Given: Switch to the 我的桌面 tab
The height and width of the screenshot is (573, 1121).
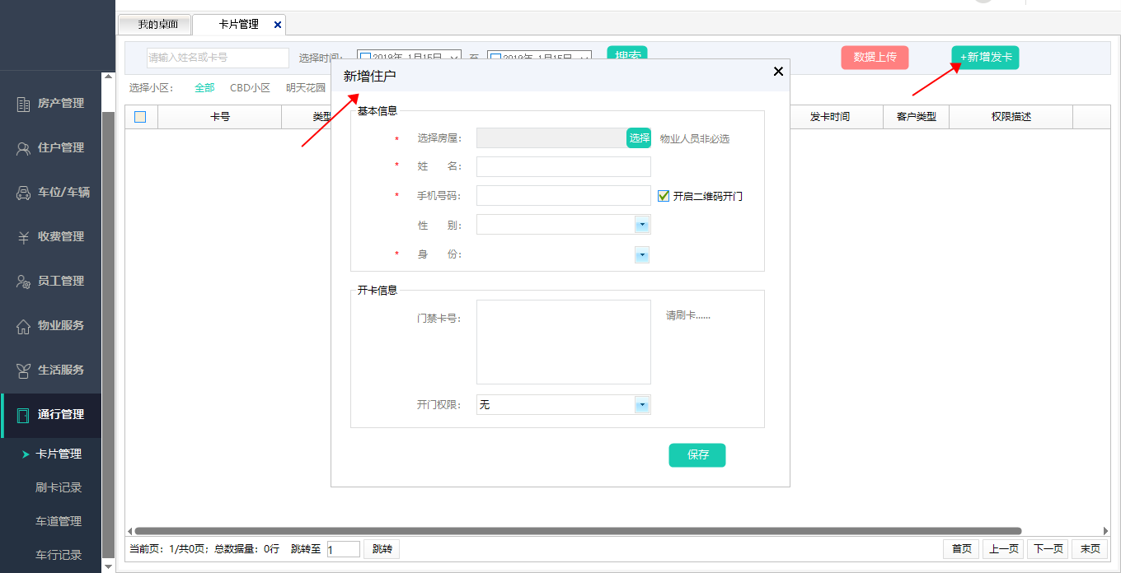Looking at the screenshot, I should click(157, 25).
